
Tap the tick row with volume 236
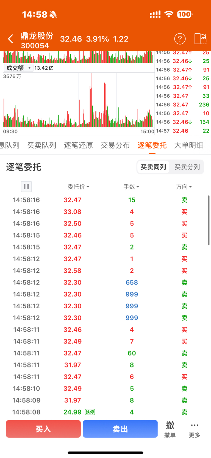pyautogui.click(x=183, y=105)
